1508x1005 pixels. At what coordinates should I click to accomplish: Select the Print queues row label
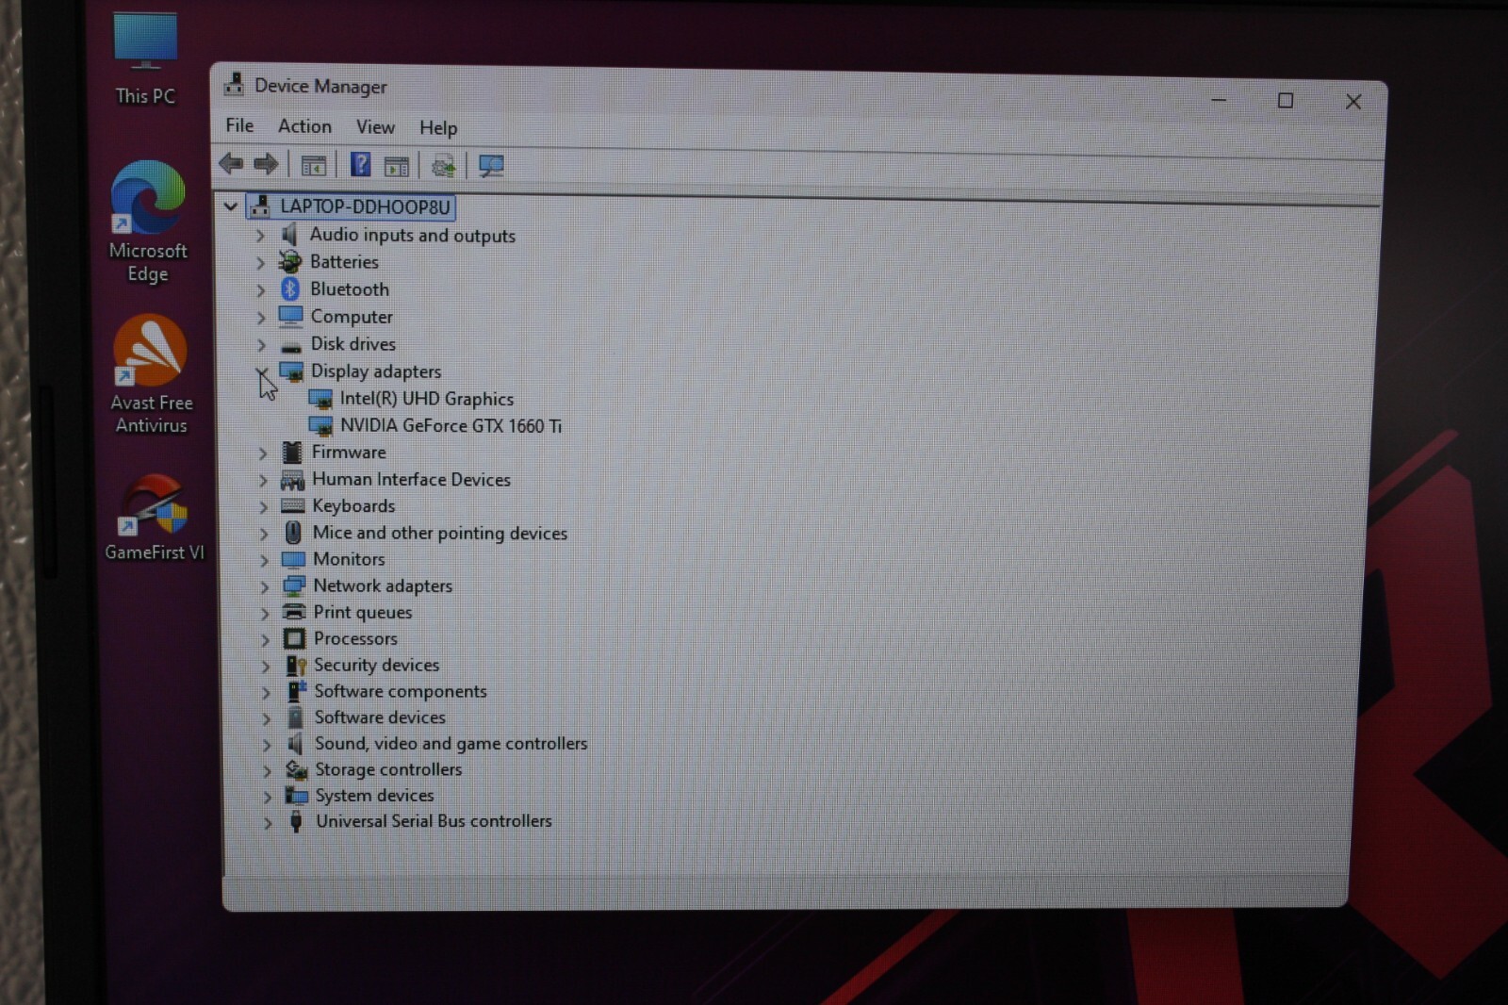point(363,612)
